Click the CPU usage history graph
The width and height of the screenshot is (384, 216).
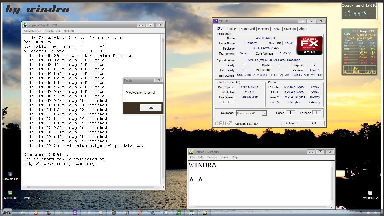pos(359,69)
